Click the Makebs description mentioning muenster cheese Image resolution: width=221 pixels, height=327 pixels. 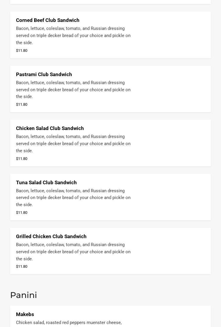(x=69, y=323)
